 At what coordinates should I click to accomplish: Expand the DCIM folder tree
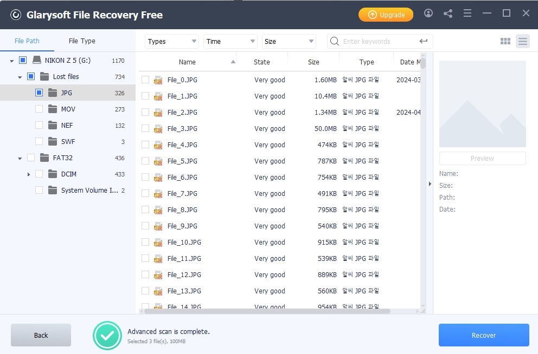pos(29,174)
